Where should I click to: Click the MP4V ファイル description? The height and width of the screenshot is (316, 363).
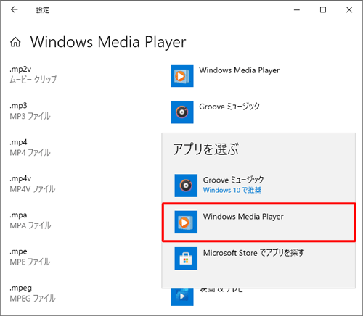coord(33,189)
